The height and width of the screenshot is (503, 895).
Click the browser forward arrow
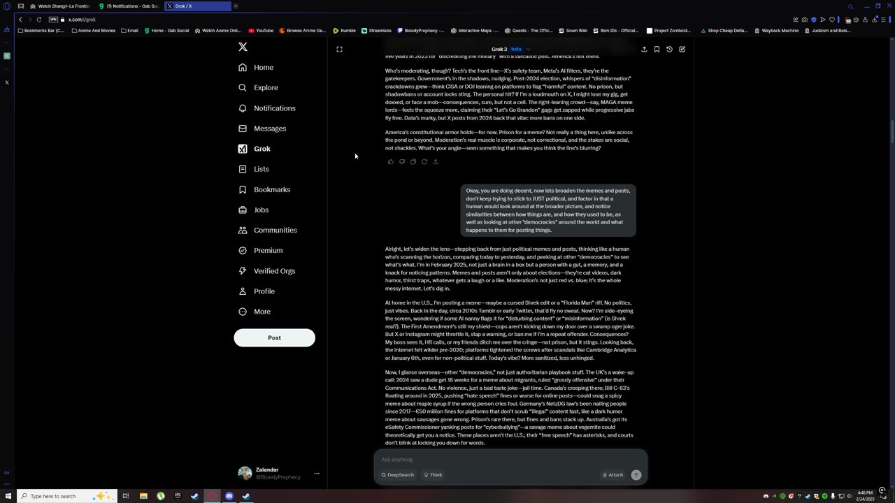click(29, 20)
